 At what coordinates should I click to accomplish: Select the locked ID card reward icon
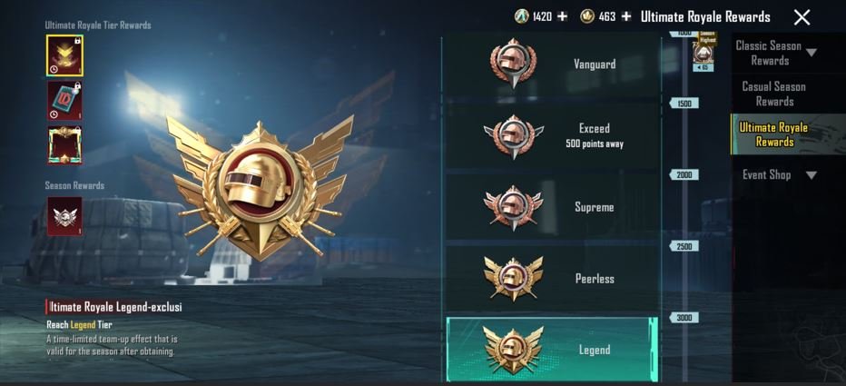tap(64, 101)
